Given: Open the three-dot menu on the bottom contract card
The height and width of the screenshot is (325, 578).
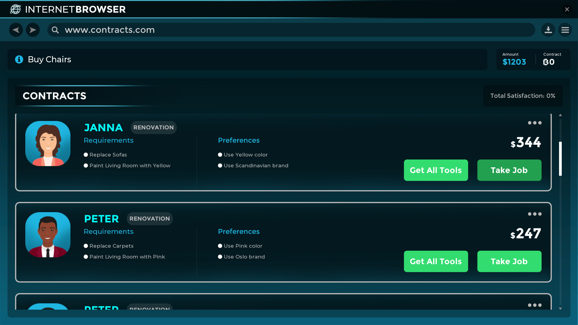Looking at the screenshot, I should pyautogui.click(x=534, y=305).
